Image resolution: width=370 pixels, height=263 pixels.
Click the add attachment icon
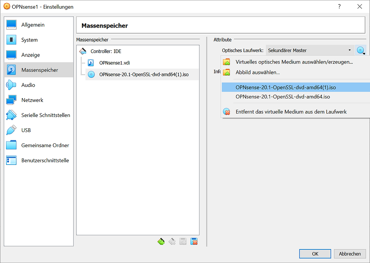(183, 241)
